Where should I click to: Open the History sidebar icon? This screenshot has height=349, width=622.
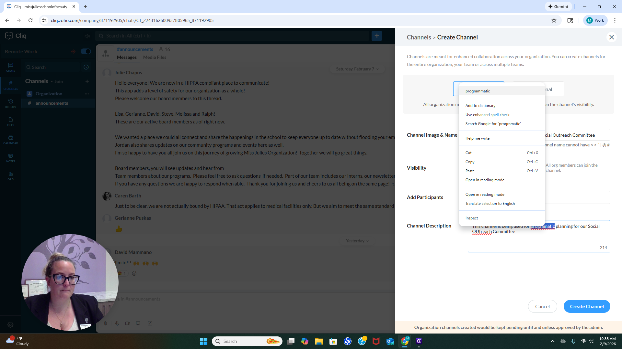[x=10, y=103]
